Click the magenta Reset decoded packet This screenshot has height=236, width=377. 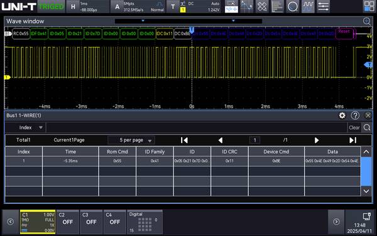[344, 33]
